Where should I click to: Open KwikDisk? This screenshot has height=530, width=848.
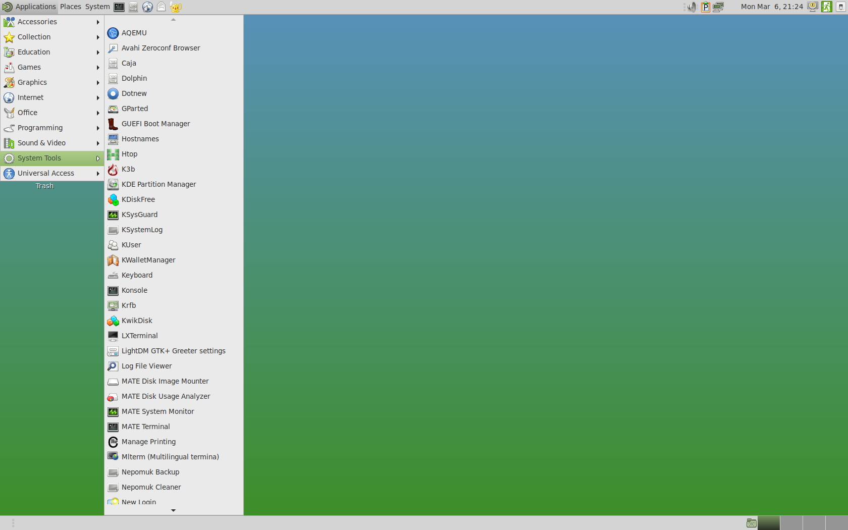174,321
